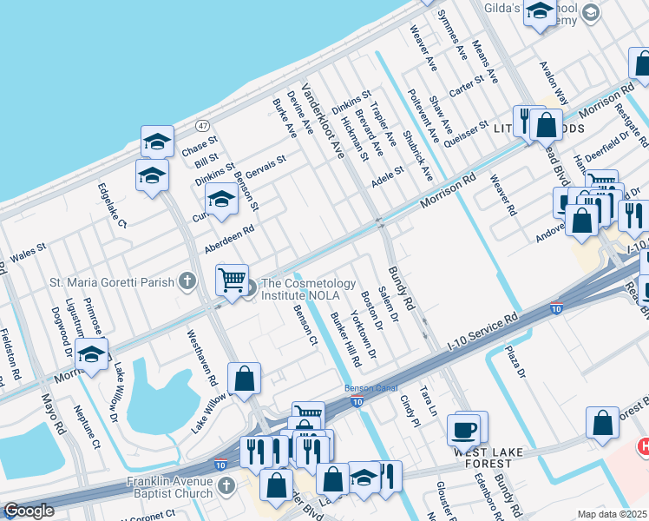Open the shopping bag marker on Little Woods

[547, 126]
